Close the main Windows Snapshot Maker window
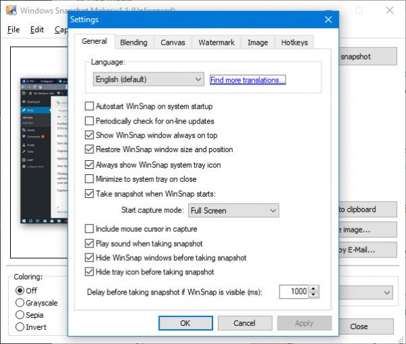Screen dimensions: 406x344 [390, 10]
